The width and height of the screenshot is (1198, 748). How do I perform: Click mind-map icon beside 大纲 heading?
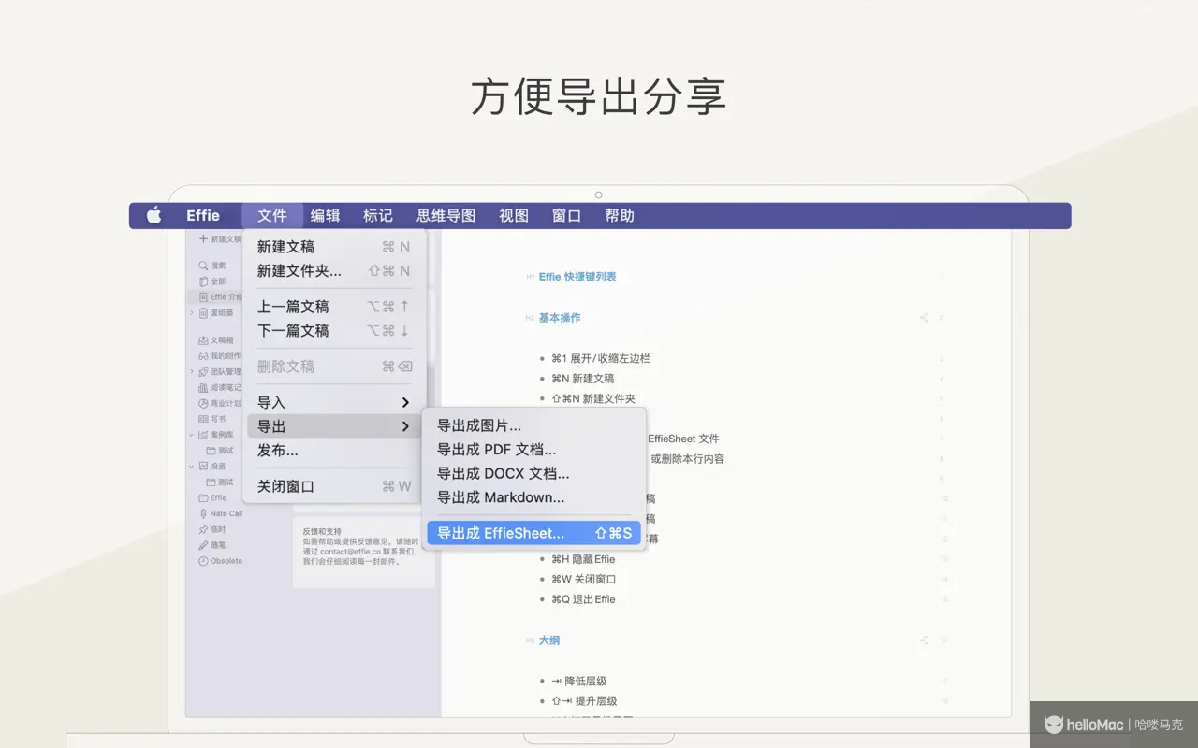[x=925, y=640]
